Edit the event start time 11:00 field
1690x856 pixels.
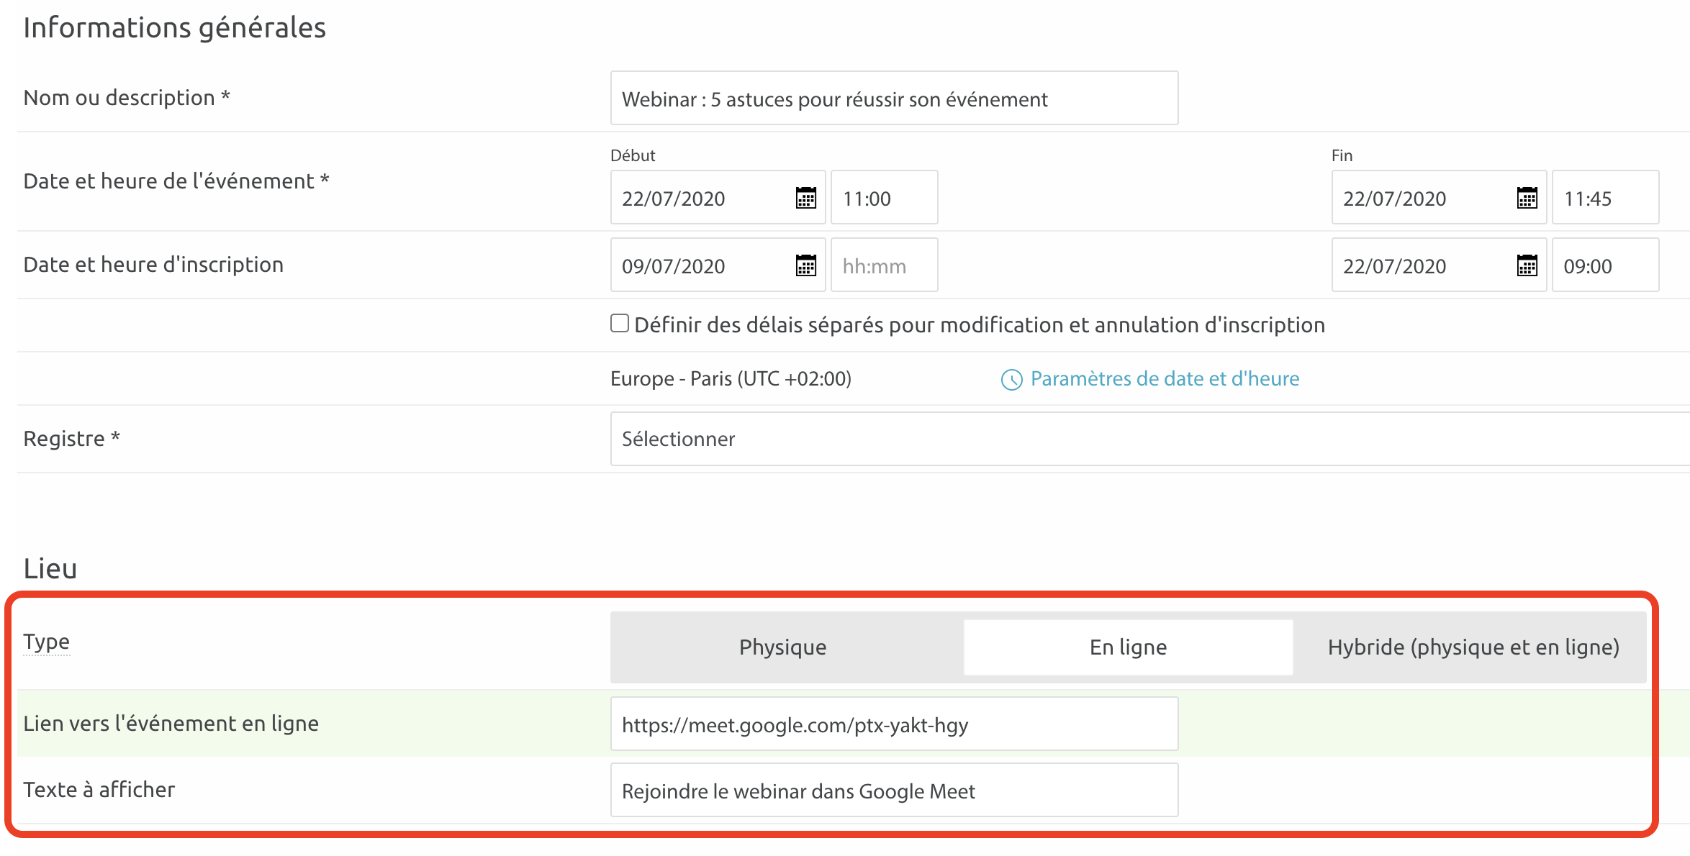(884, 198)
